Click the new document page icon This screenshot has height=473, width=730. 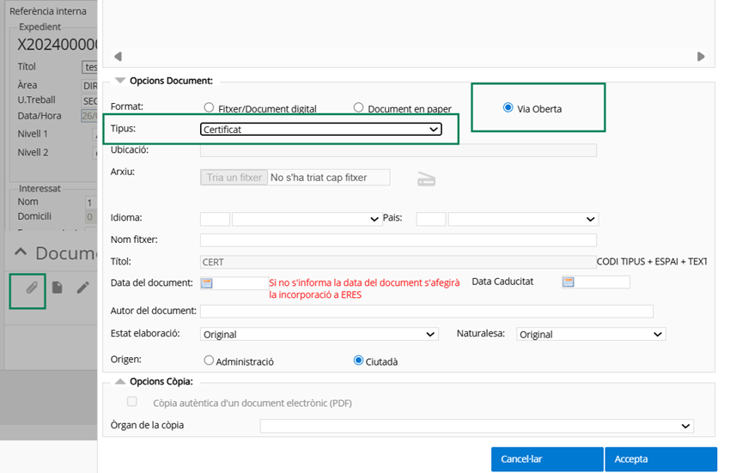(57, 288)
